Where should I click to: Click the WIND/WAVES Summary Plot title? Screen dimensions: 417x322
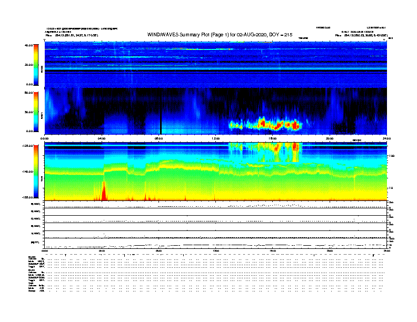(x=220, y=35)
